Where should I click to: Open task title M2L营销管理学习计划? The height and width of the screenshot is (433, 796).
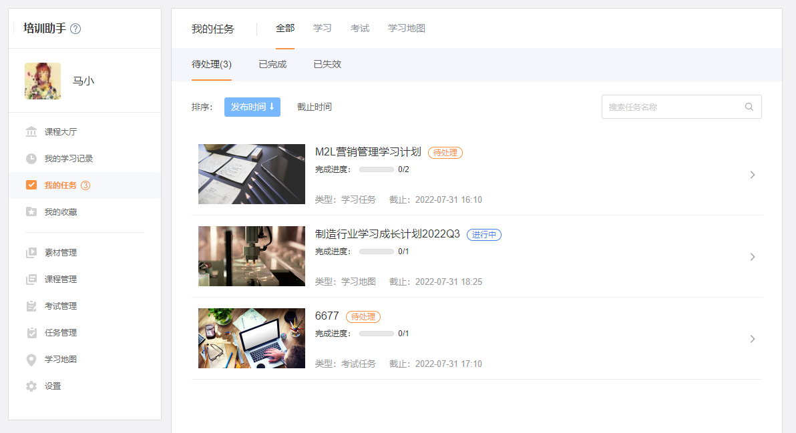point(368,152)
